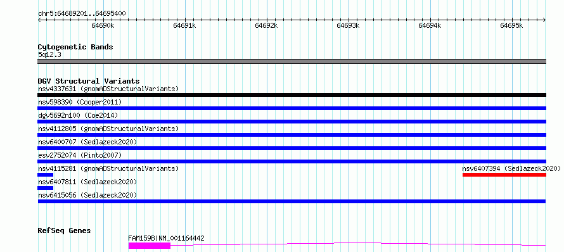564x252 pixels.
Task: Click the blue nsv6415056 variant bar
Action: (292, 201)
